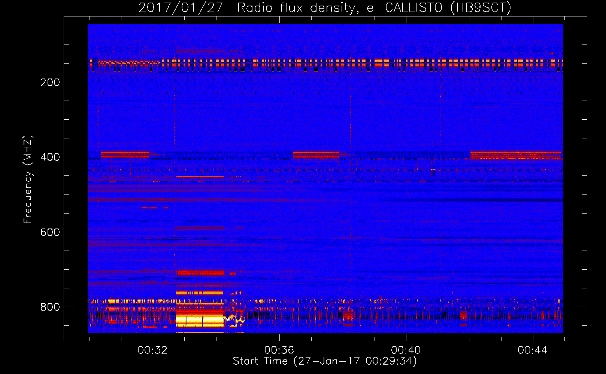606x374 pixels.
Task: Click the 'Start Time (27-Jan-17 00:29:34)' label
Action: pos(325,361)
